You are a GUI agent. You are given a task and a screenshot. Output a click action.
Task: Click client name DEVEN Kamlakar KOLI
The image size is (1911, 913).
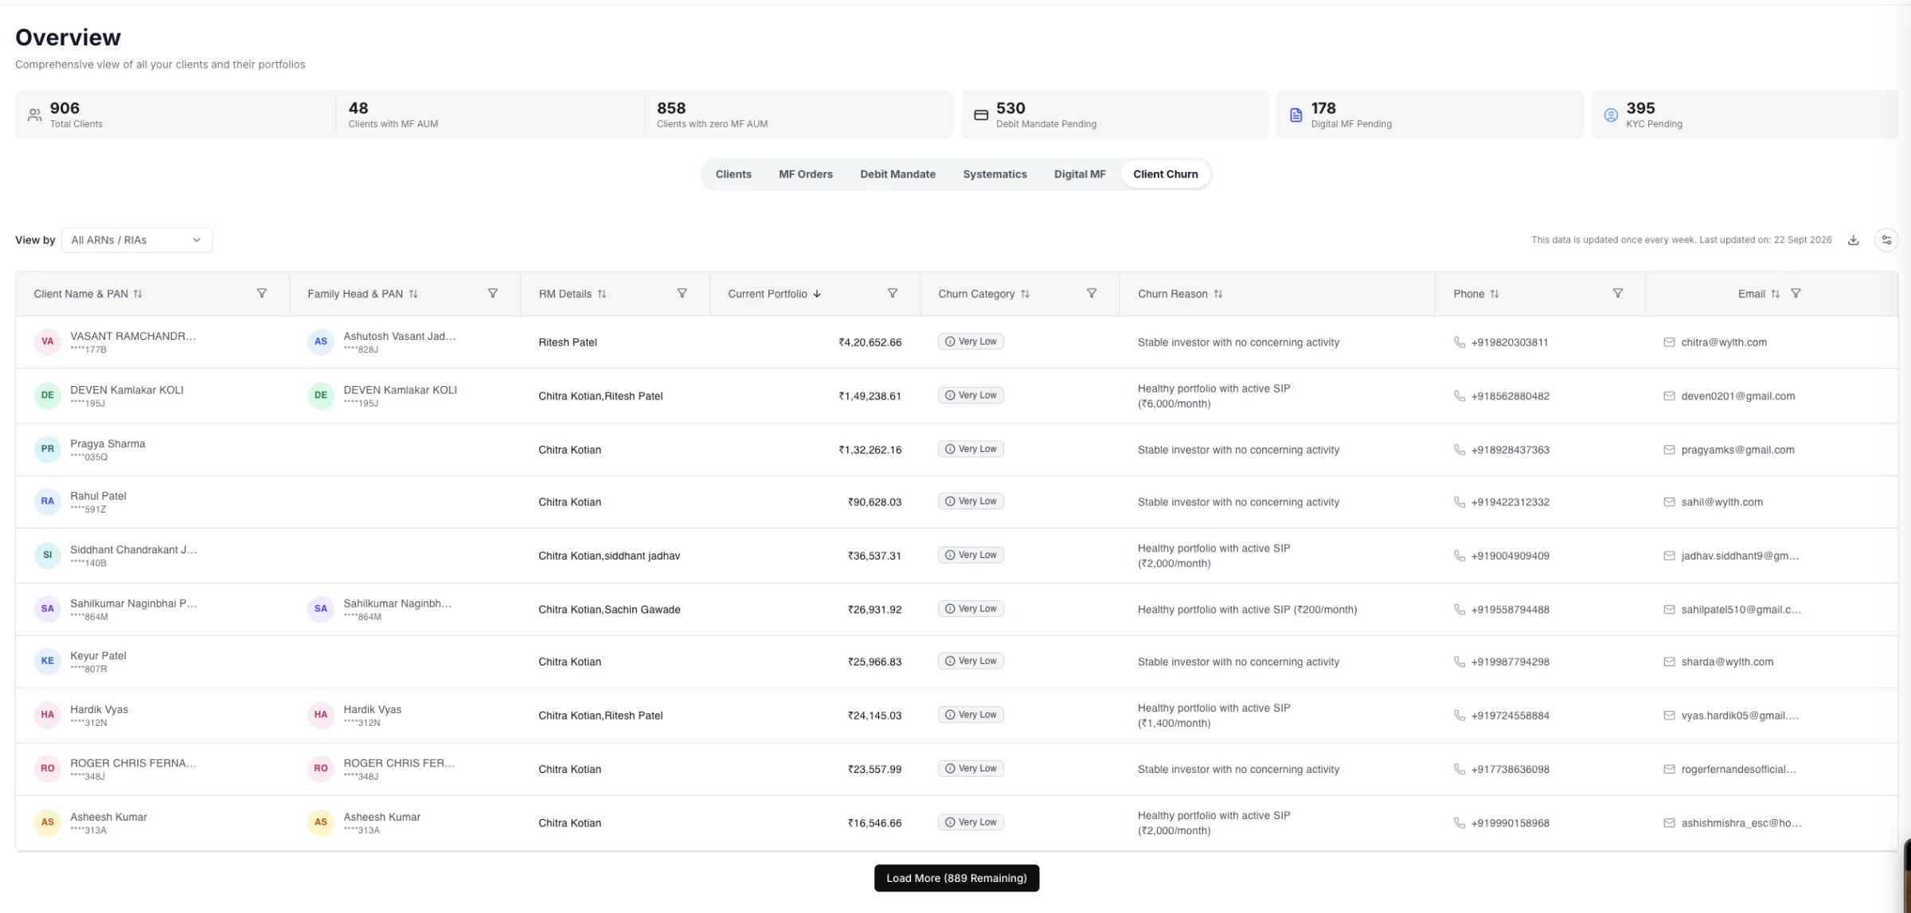pos(127,390)
